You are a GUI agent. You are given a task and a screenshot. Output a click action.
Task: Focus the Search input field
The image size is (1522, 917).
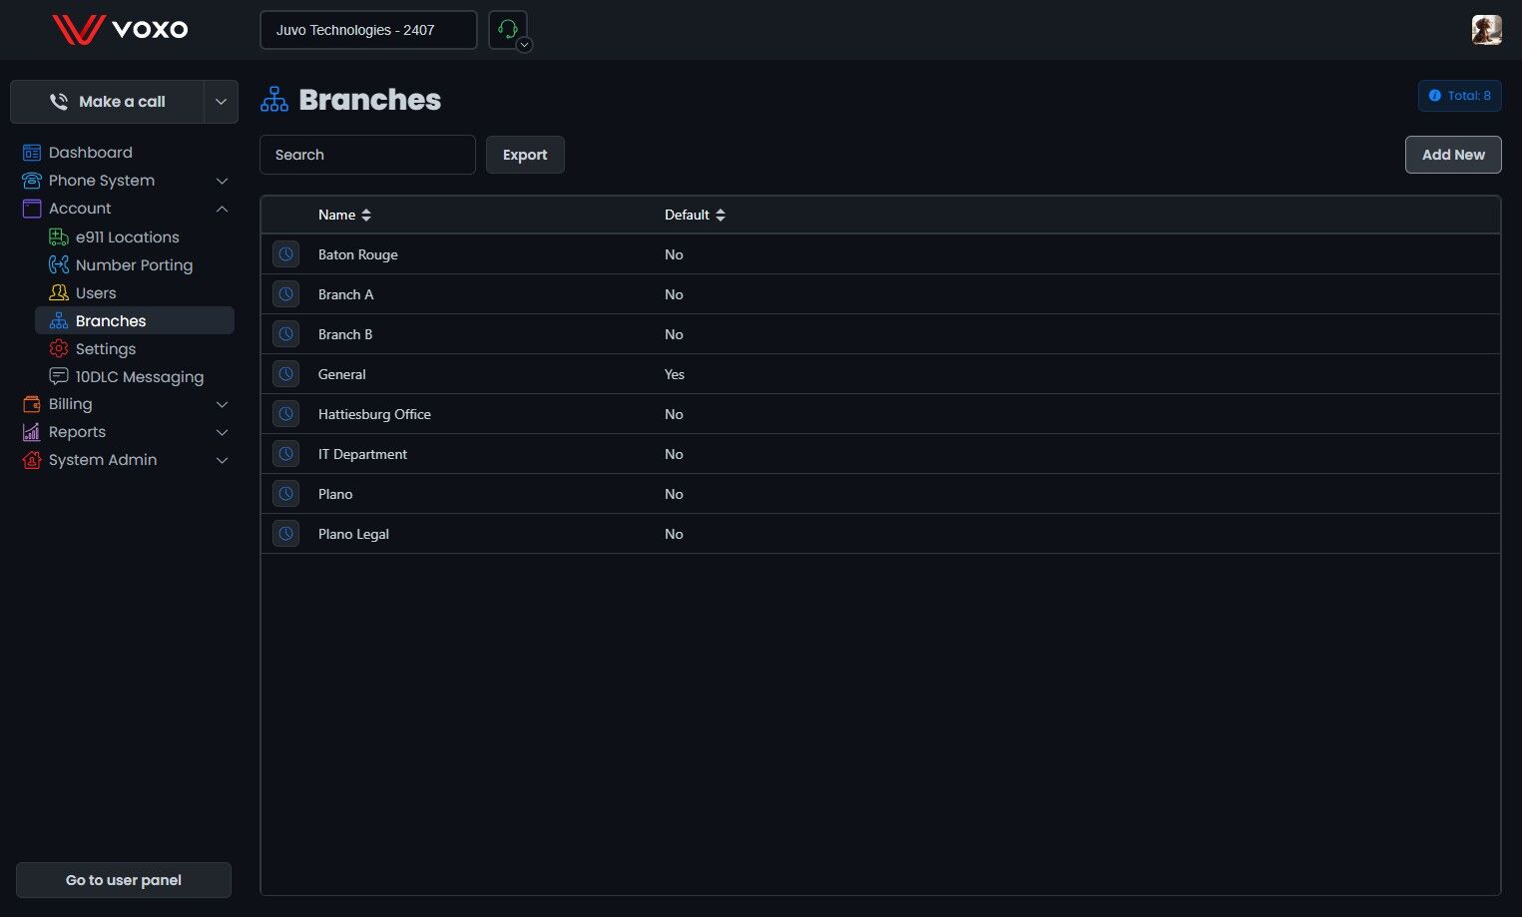(367, 155)
